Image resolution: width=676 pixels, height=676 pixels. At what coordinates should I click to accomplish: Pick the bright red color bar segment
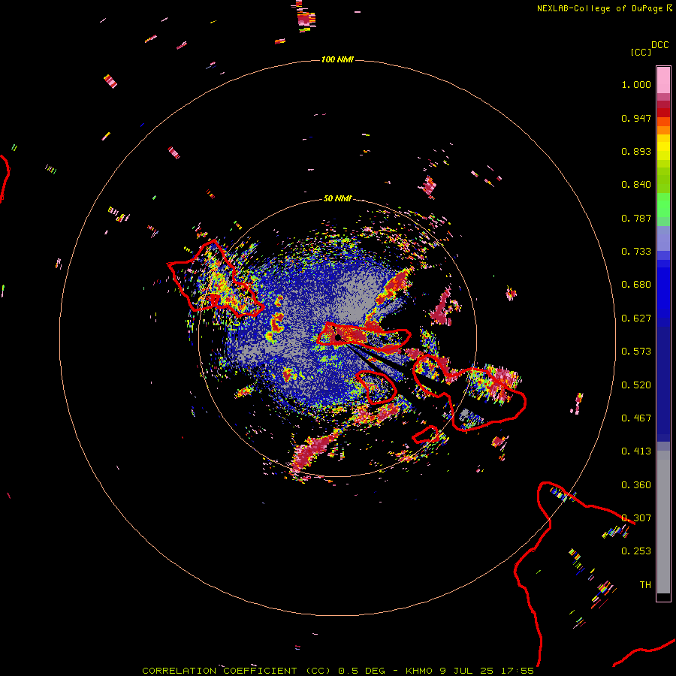663,113
